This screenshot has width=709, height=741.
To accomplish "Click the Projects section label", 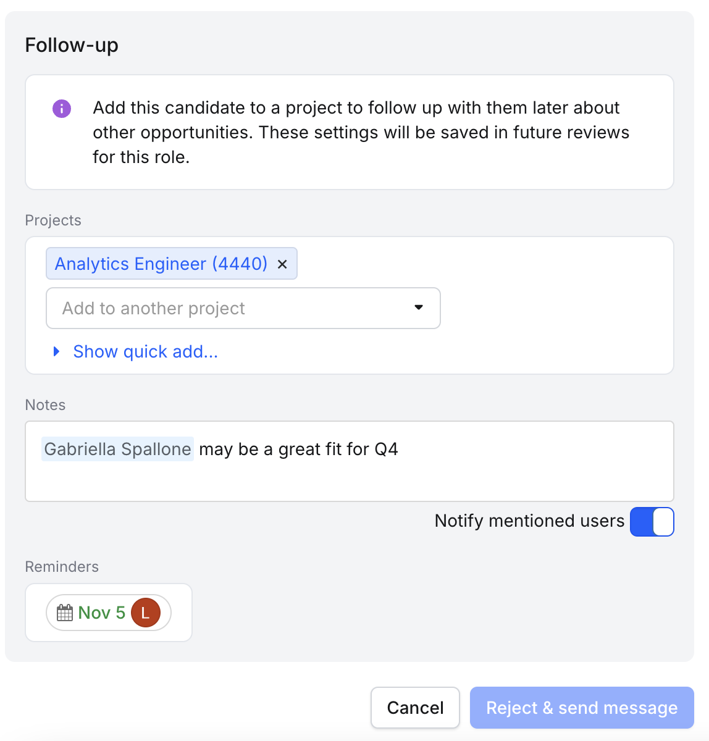I will click(53, 220).
